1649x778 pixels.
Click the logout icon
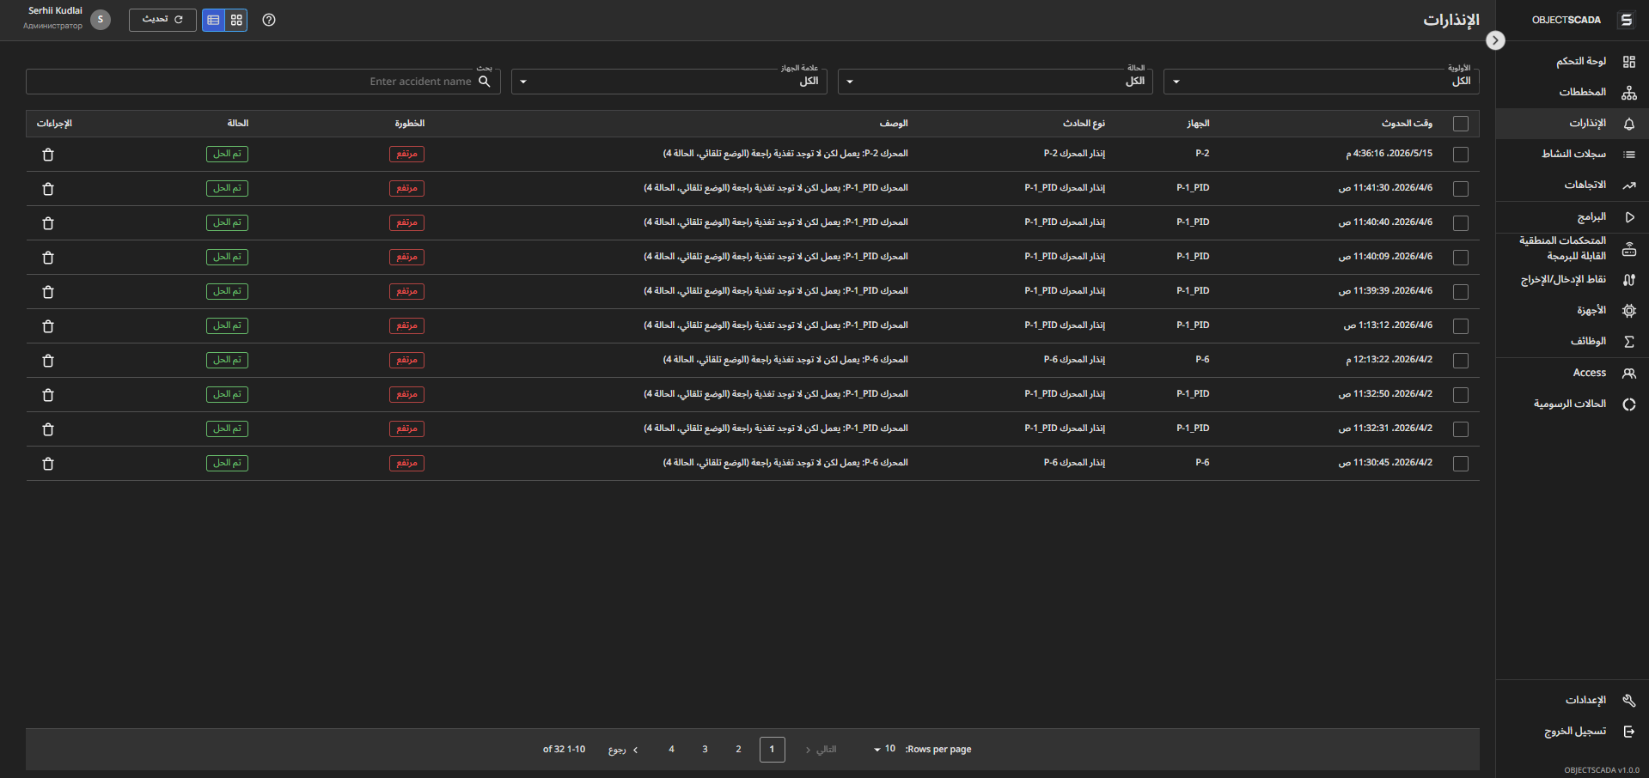click(x=1628, y=732)
